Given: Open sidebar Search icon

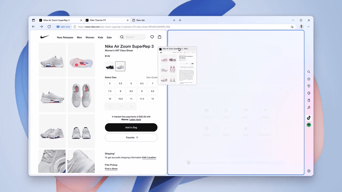Looking at the screenshot, I should coord(309,72).
